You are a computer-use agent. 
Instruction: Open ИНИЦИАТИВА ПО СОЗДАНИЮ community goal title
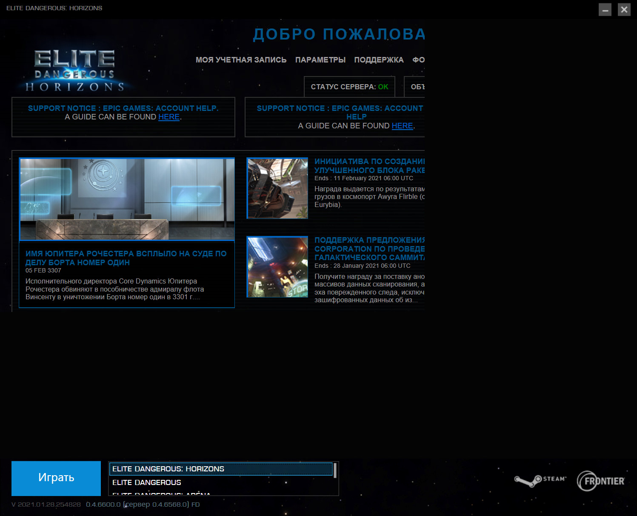tap(369, 166)
